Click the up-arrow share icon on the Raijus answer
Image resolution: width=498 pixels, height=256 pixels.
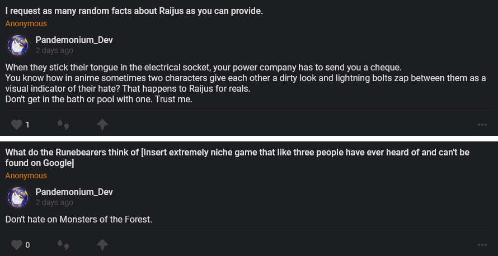(102, 125)
